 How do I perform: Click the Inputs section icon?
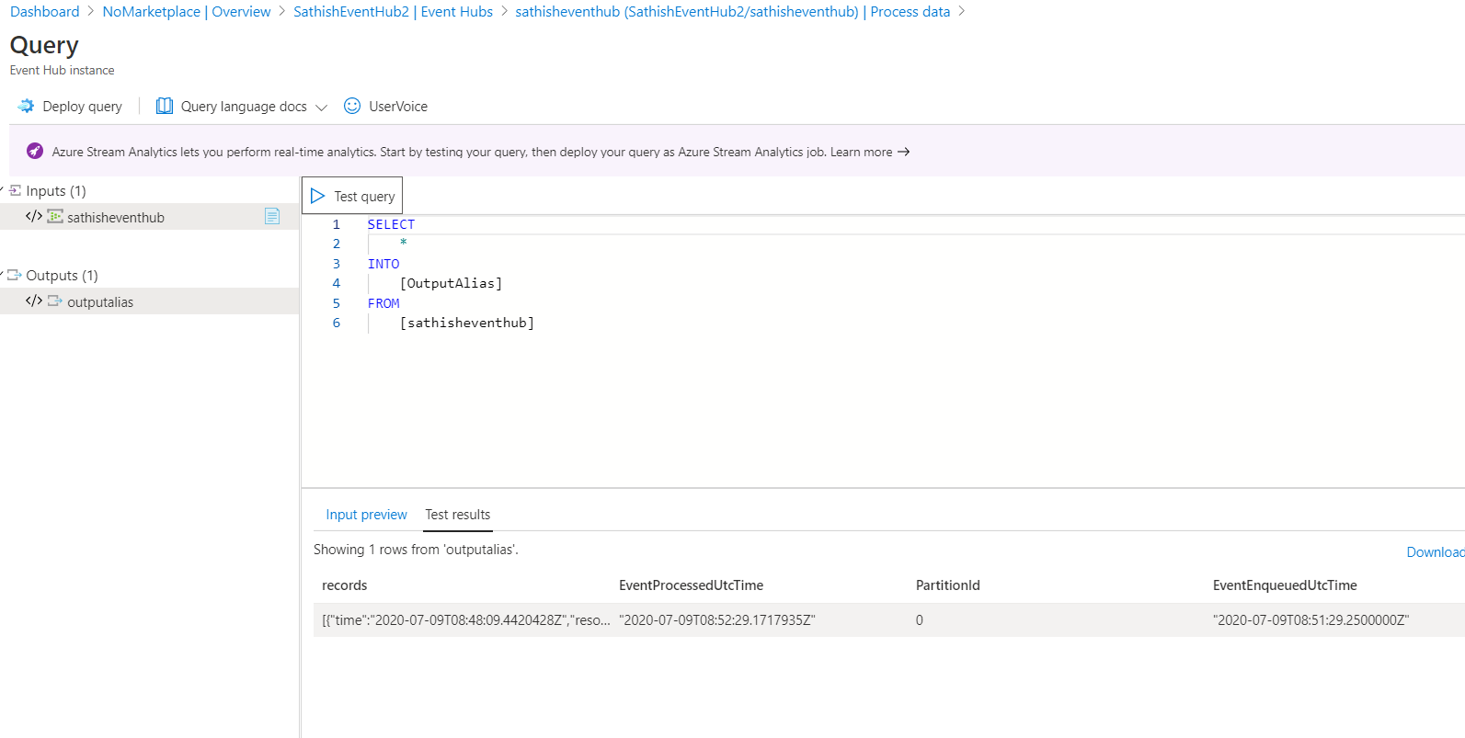[15, 190]
